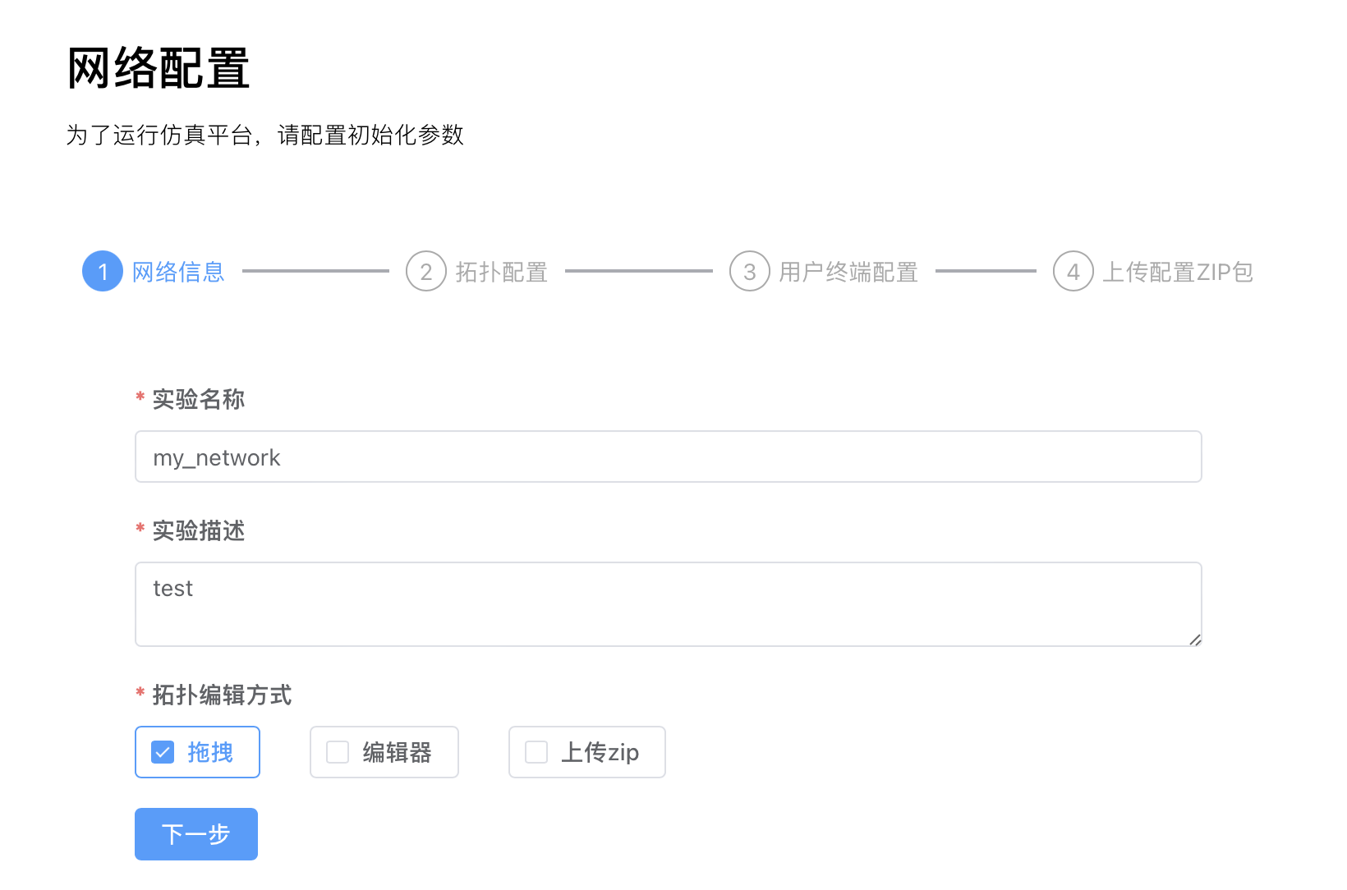Open the 用户终端配置 step label
Image resolution: width=1347 pixels, height=890 pixels.
point(848,272)
